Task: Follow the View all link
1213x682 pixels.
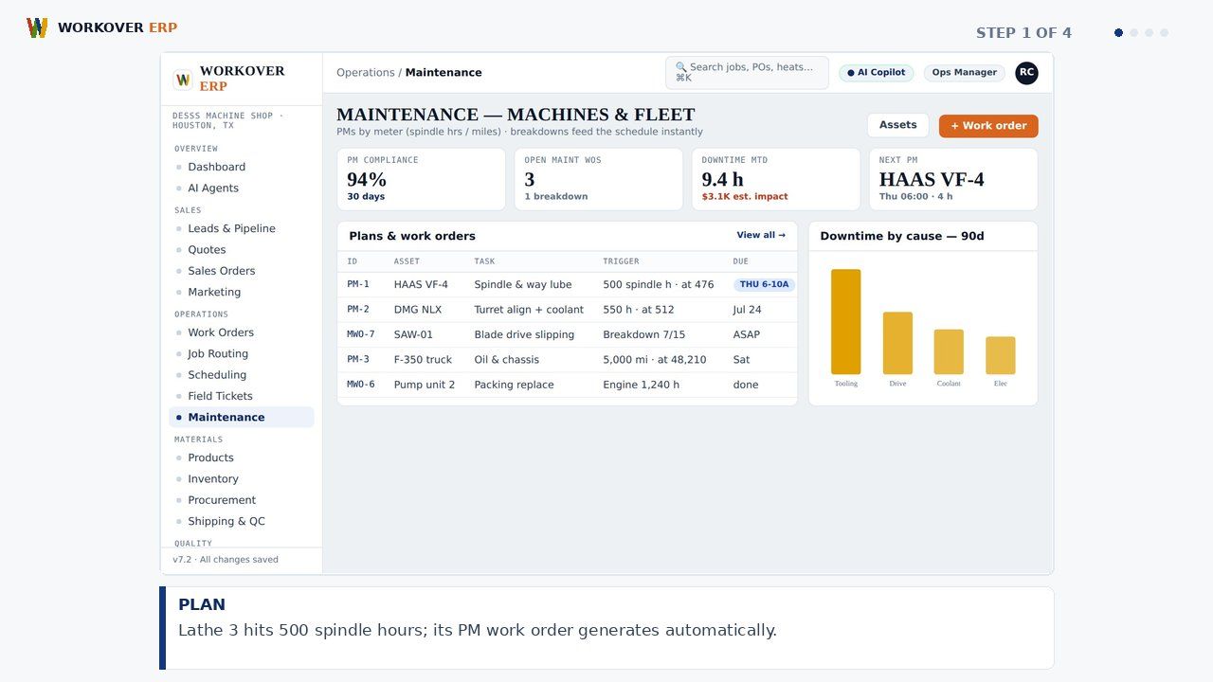Action: click(x=761, y=235)
